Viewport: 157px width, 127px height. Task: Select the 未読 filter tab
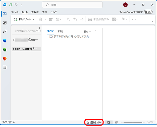(x=60, y=31)
